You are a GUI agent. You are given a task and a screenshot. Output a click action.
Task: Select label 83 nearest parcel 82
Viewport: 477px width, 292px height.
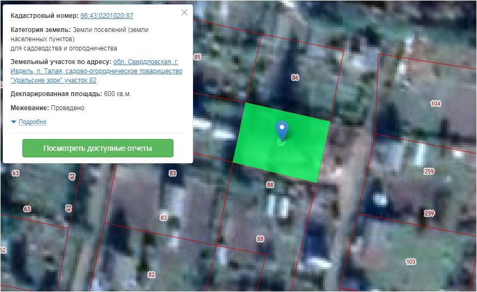pyautogui.click(x=163, y=218)
